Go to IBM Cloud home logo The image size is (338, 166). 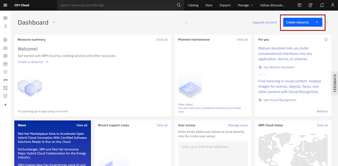click(x=21, y=5)
